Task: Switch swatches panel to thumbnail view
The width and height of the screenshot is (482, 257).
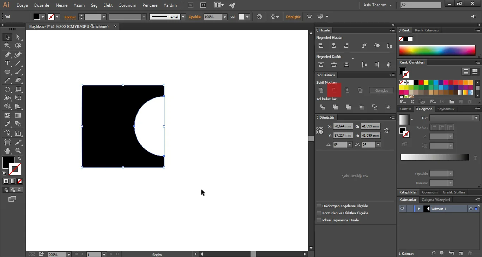Action: (475, 72)
